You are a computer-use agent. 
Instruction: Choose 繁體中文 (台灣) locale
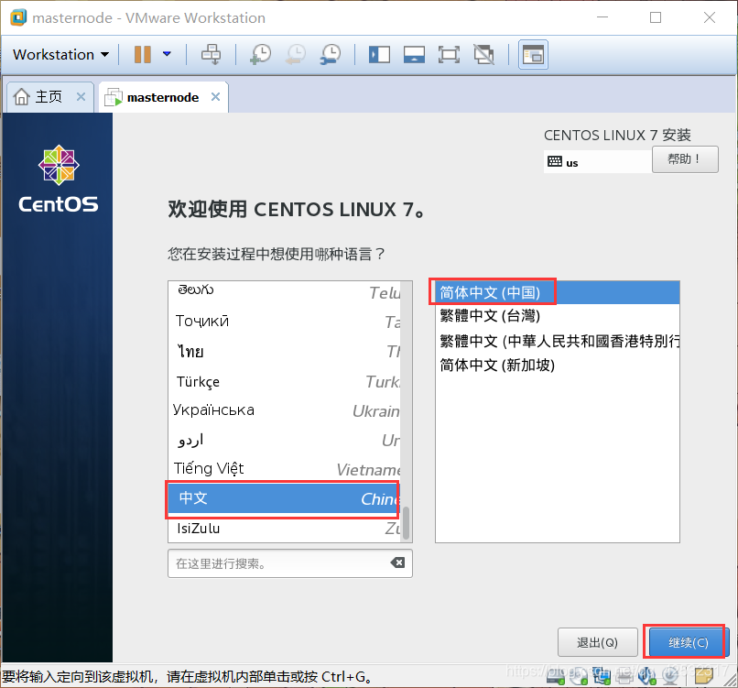(558, 315)
